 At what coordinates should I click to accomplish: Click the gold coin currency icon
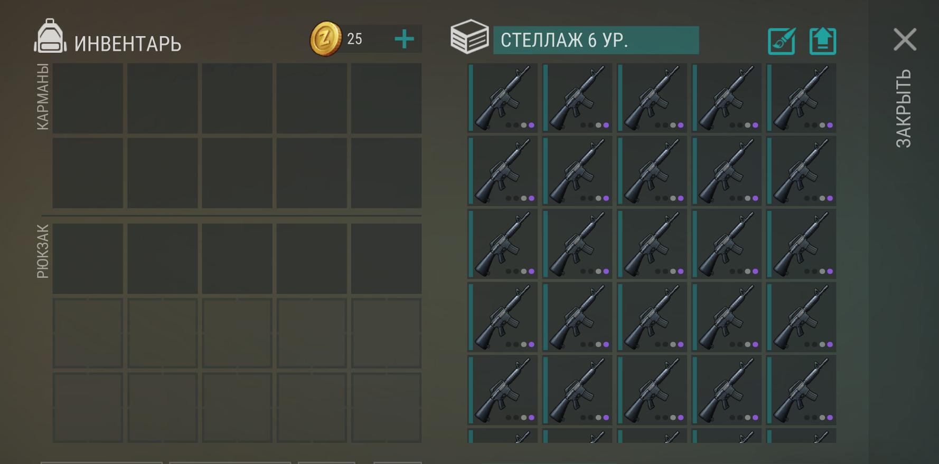coord(325,38)
